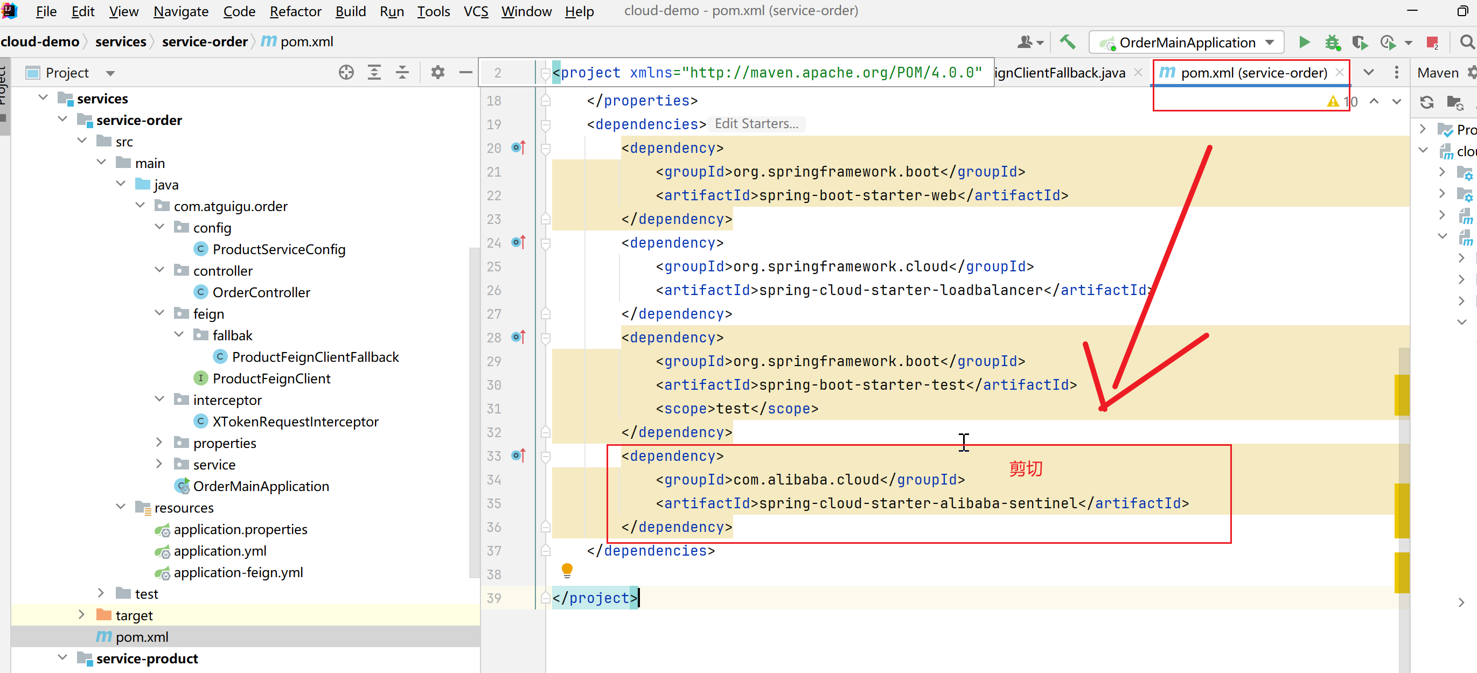This screenshot has width=1477, height=673.
Task: Expand the target folder
Action: click(x=81, y=615)
